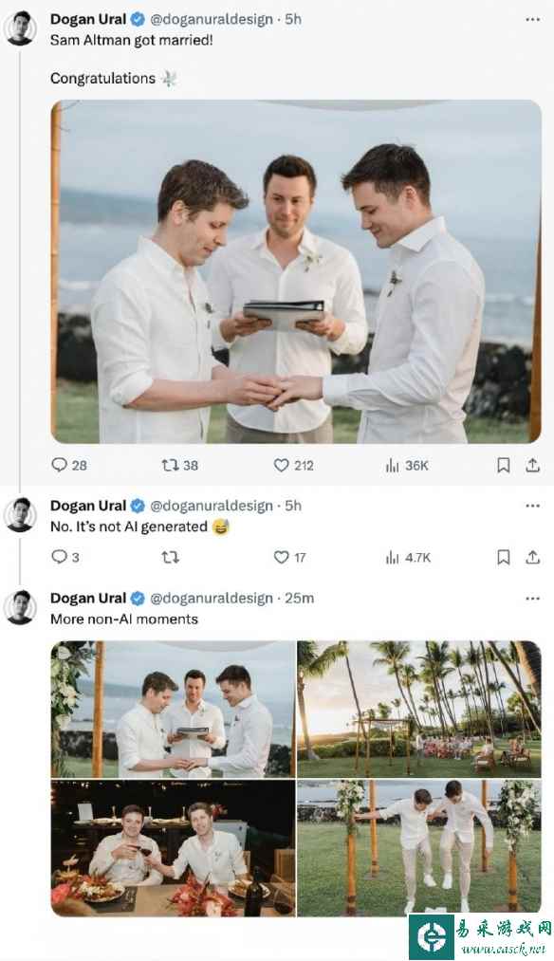Click the share icon on the wedding tweet
554x961 pixels.
pos(532,465)
